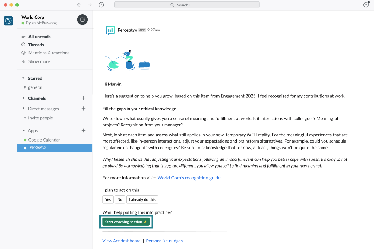Viewport: 374px width, 249px height.
Task: Collapse the Starred section
Action: pos(23,78)
